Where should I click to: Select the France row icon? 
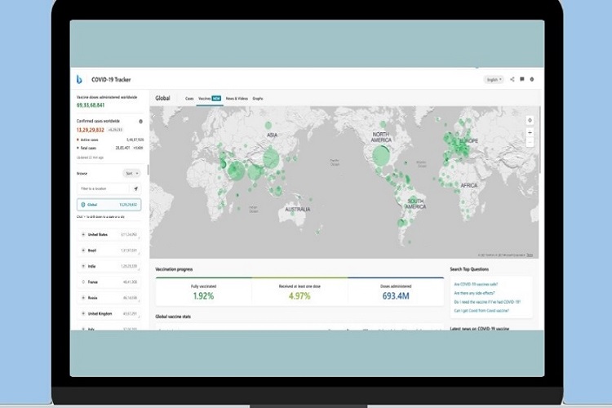(83, 282)
